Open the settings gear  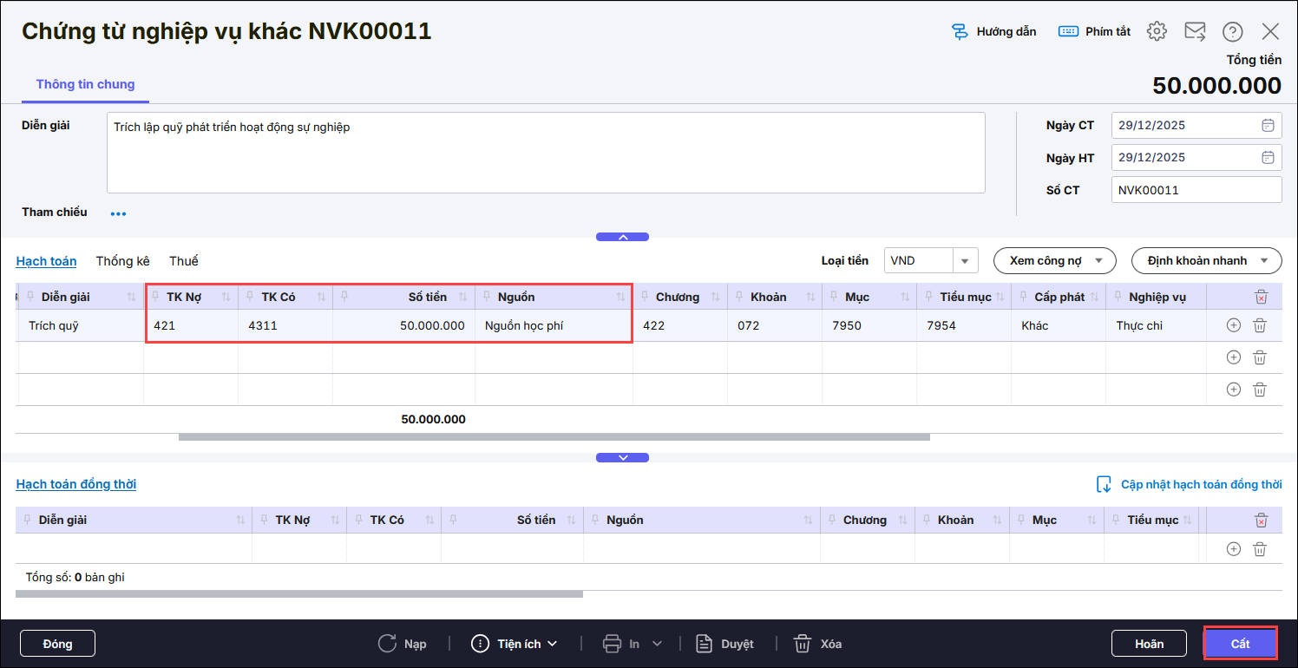coord(1157,32)
